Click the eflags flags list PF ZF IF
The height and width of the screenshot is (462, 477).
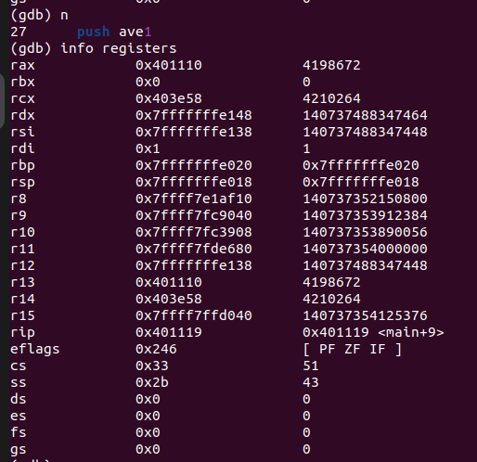tap(353, 349)
